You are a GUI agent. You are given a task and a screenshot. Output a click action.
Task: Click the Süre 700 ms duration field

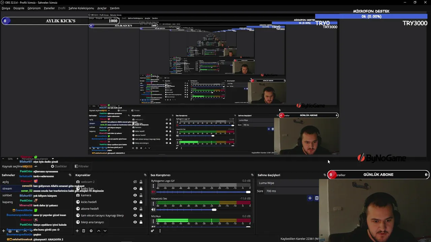292,191
